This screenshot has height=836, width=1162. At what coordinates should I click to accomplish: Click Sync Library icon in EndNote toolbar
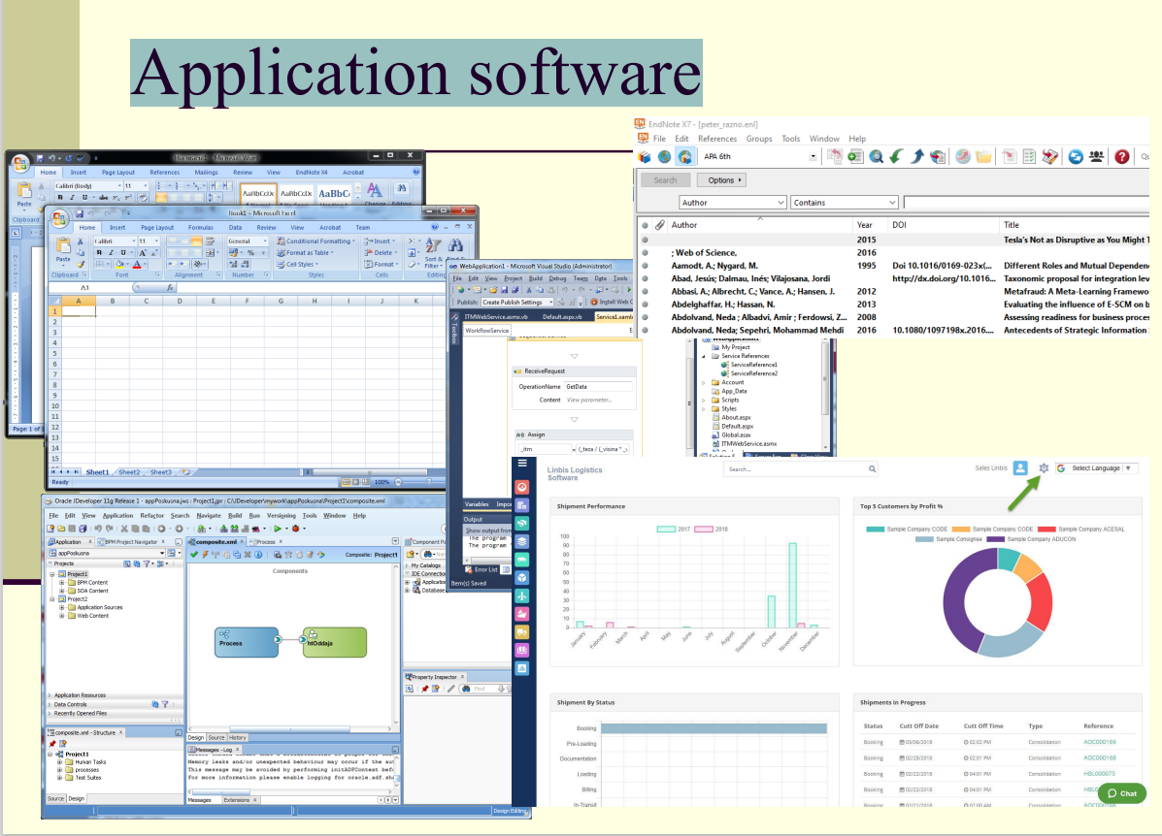coord(1076,156)
